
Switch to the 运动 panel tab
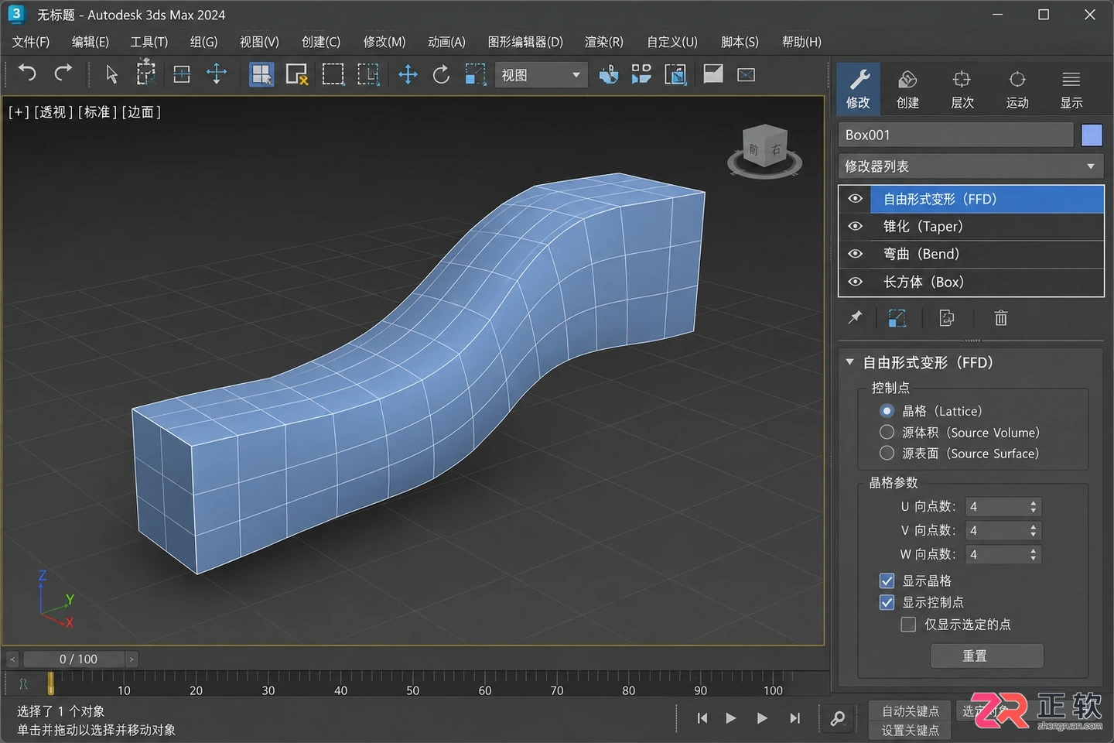(x=1017, y=89)
